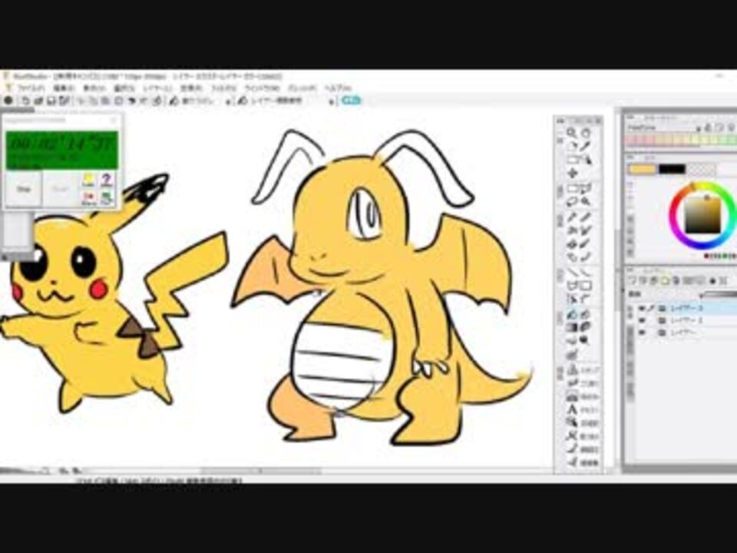Choose the orange foreground color swatch

pyautogui.click(x=642, y=169)
